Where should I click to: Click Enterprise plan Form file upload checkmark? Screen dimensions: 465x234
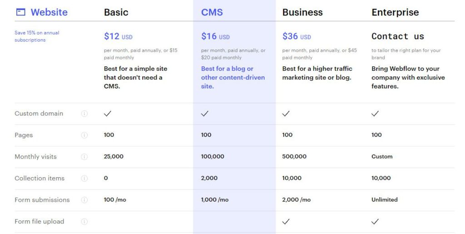(x=375, y=222)
